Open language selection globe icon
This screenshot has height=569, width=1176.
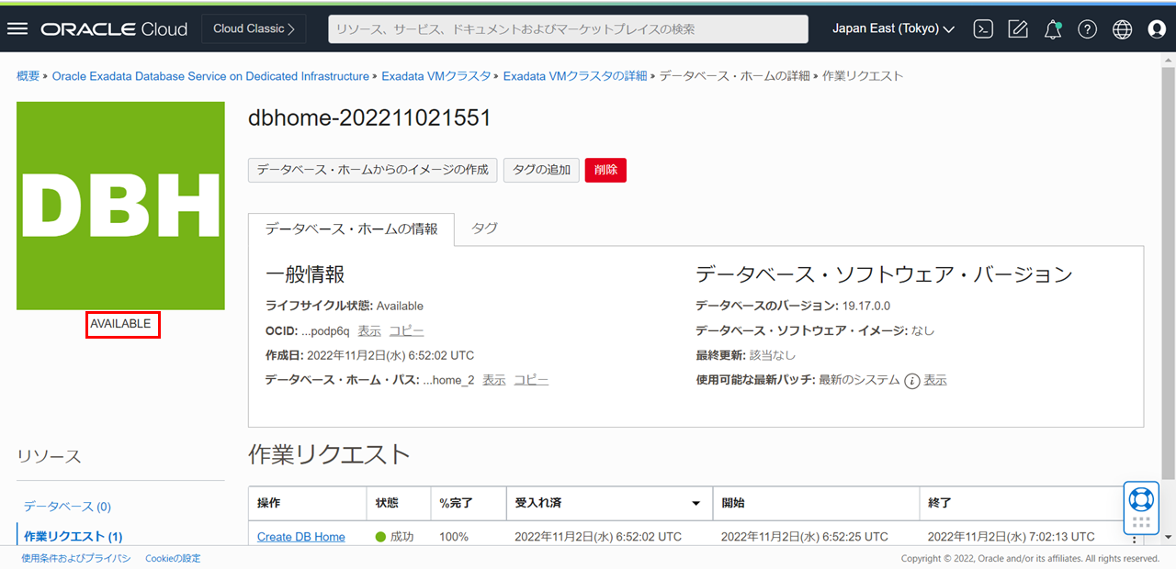click(1122, 28)
